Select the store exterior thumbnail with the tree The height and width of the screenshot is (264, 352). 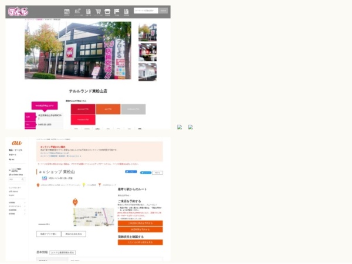tap(147, 32)
